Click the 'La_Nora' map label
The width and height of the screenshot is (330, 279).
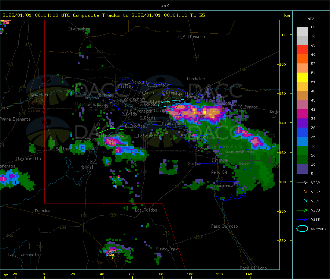click(x=146, y=93)
